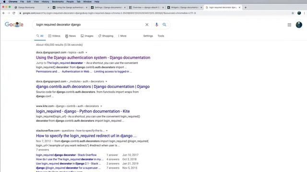Screen dimensions: 307x172
Task: Open search Tools
Action: 161,36
